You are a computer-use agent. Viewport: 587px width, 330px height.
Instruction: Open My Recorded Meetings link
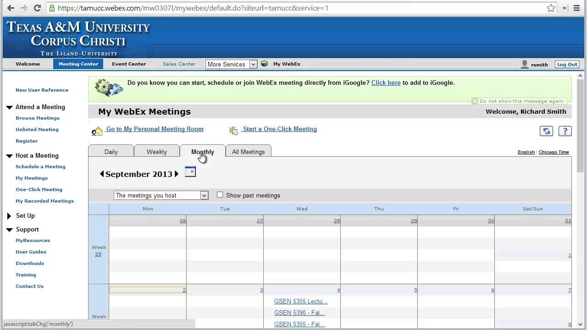(44, 201)
